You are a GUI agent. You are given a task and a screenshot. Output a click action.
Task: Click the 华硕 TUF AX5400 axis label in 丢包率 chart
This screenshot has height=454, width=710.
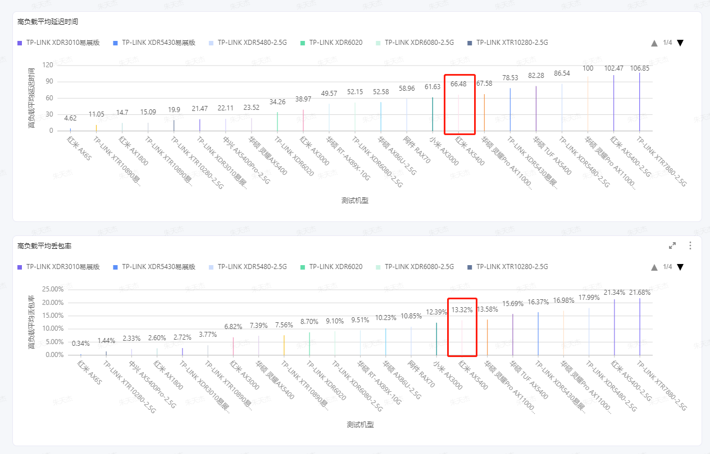pyautogui.click(x=530, y=380)
